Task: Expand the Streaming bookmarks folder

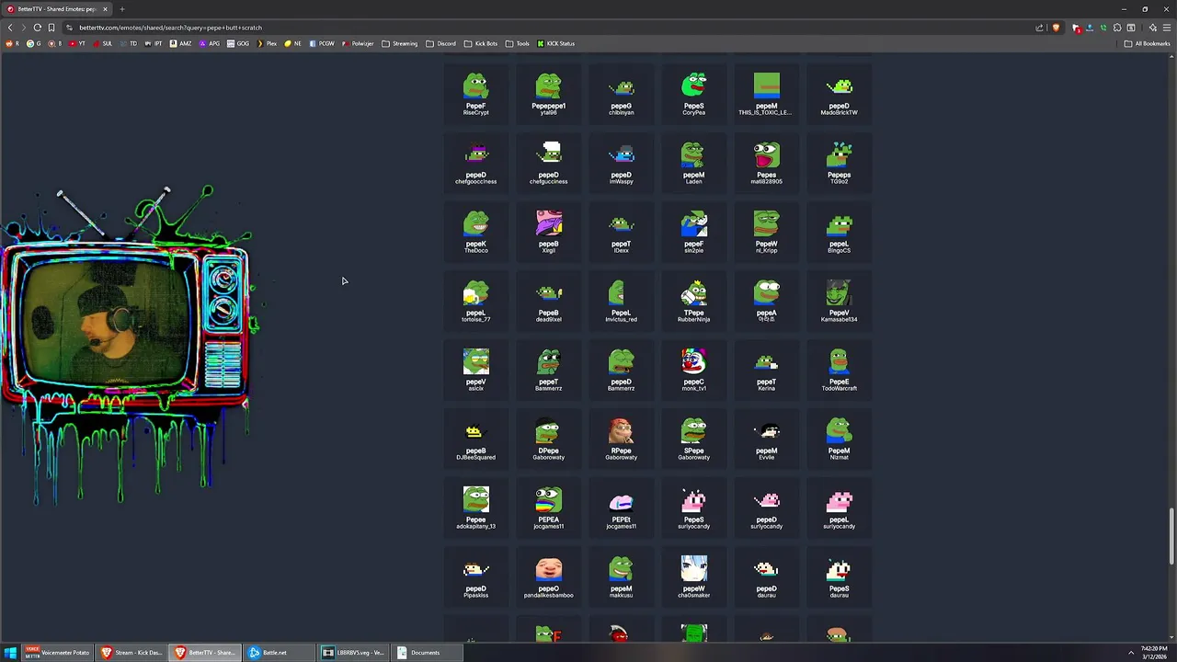Action: pos(399,43)
